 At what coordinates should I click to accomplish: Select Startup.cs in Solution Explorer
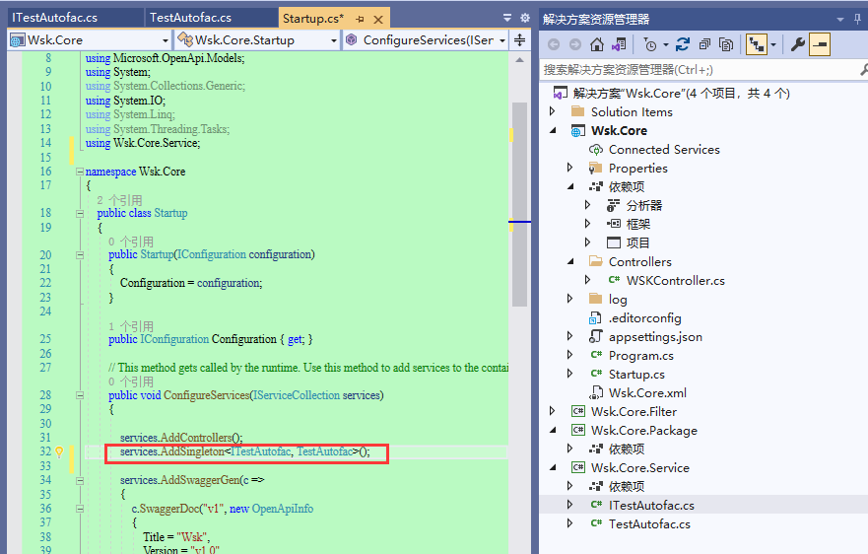click(x=636, y=374)
